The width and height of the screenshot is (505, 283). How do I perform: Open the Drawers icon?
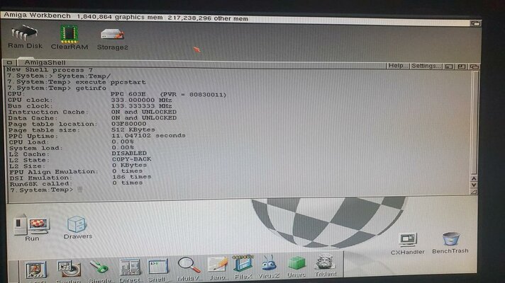pos(77,225)
